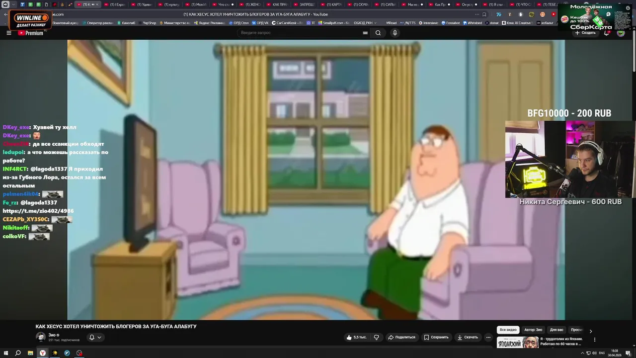The height and width of the screenshot is (358, 636).
Task: Switch to the '(1) ЖЕНО' tab
Action: tap(250, 4)
